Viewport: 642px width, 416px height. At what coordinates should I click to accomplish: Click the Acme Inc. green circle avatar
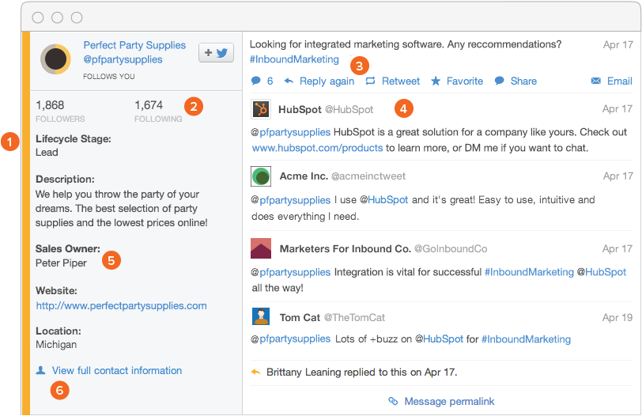pyautogui.click(x=261, y=176)
